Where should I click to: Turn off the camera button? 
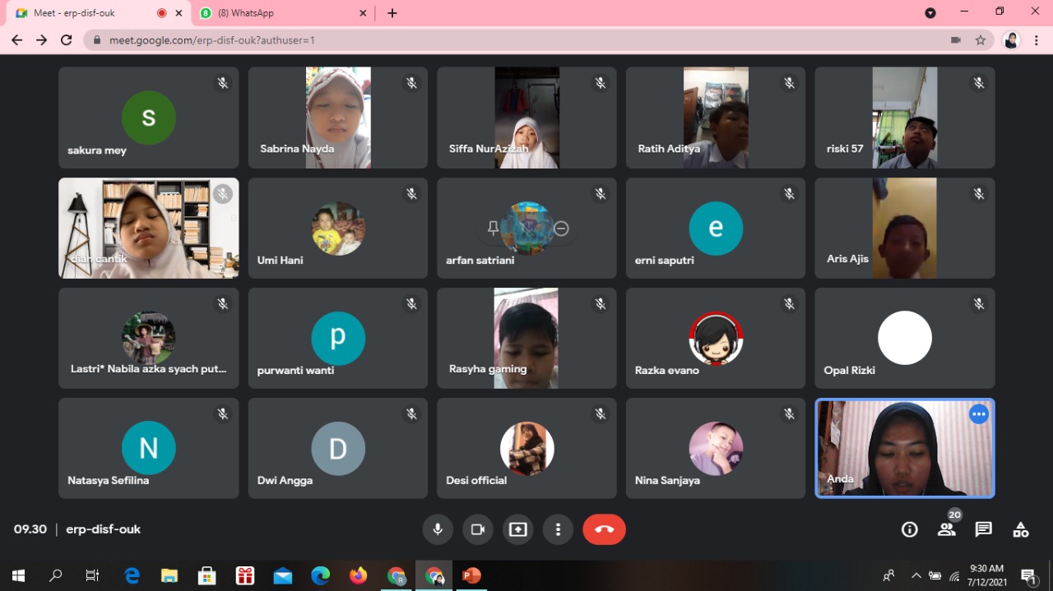click(x=477, y=529)
